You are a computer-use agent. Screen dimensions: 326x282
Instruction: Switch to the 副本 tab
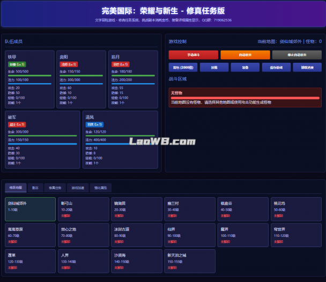pyautogui.click(x=35, y=188)
